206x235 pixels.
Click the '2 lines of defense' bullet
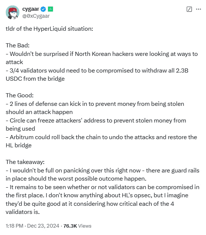(95, 108)
